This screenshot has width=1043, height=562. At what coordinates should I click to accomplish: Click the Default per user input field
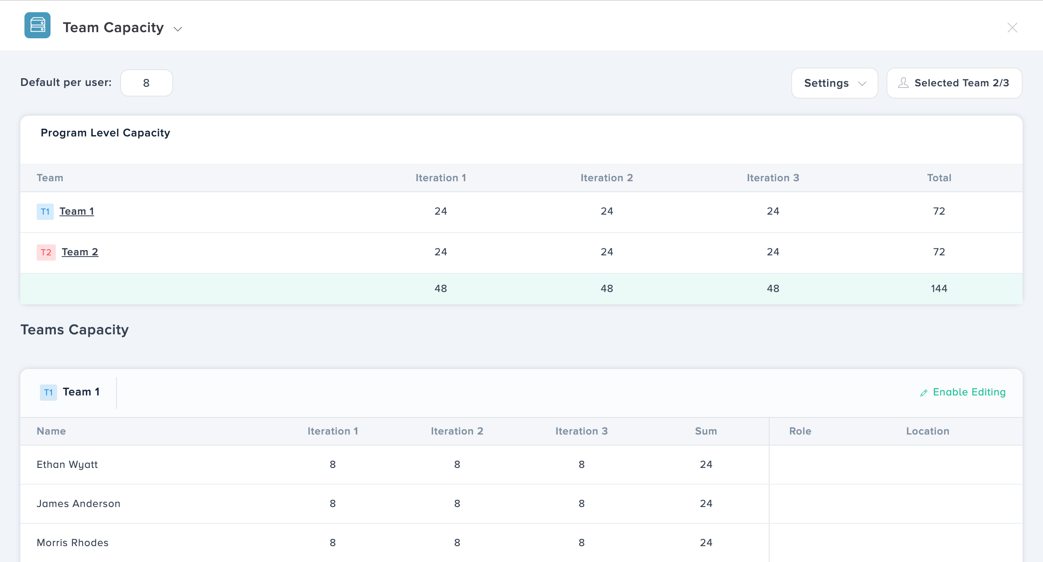147,83
